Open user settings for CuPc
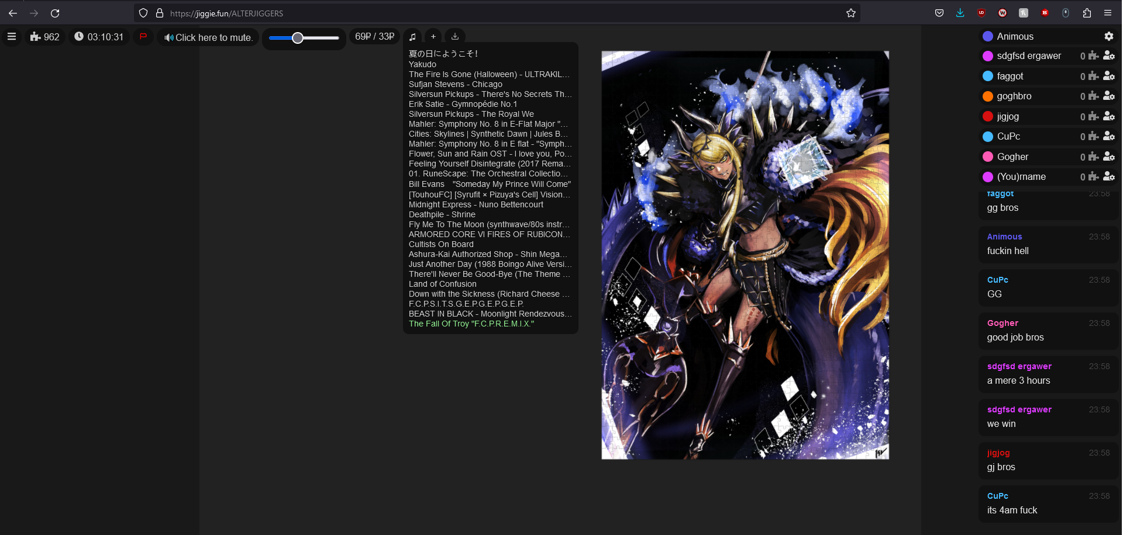The height and width of the screenshot is (535, 1123). (x=1109, y=137)
